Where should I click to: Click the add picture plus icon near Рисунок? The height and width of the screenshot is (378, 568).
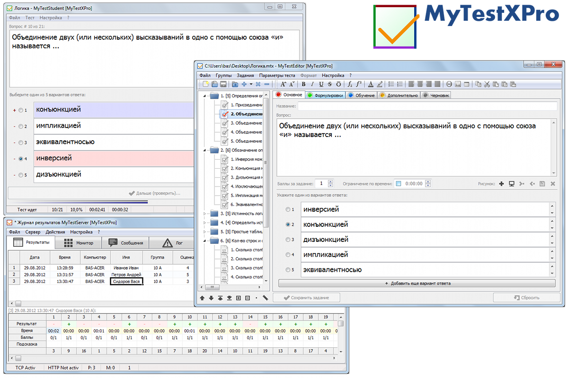(x=502, y=183)
